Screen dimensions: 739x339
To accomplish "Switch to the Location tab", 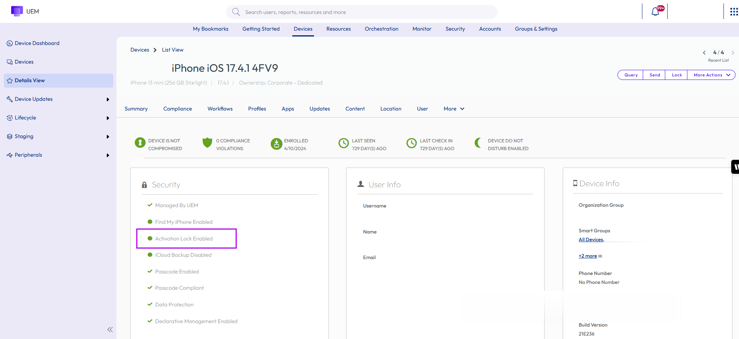I will [x=391, y=109].
